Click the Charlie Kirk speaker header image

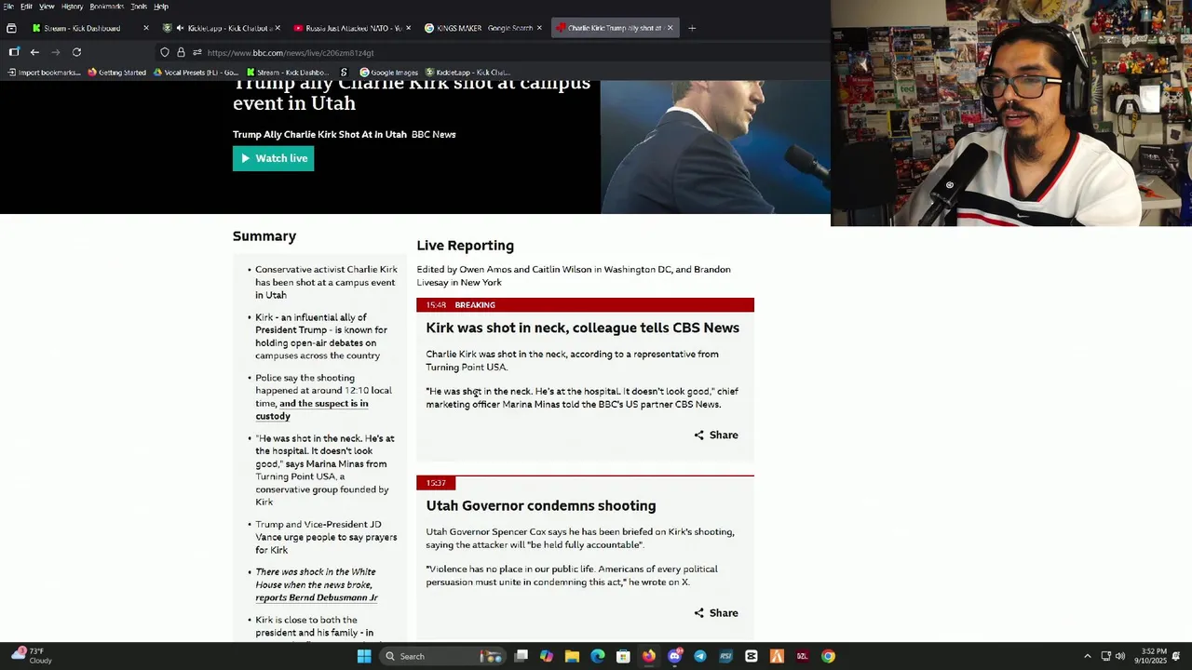[715, 147]
